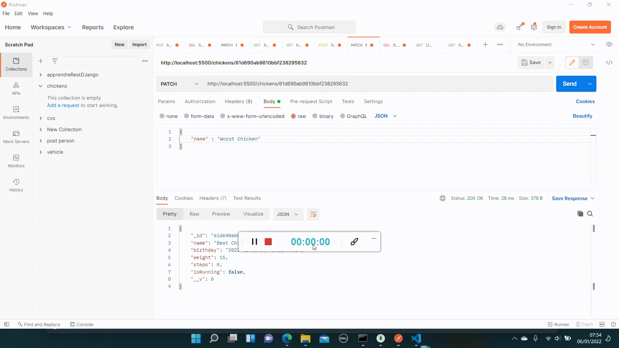The width and height of the screenshot is (619, 348).
Task: Click Add a request in chickens collection
Action: pos(63,105)
